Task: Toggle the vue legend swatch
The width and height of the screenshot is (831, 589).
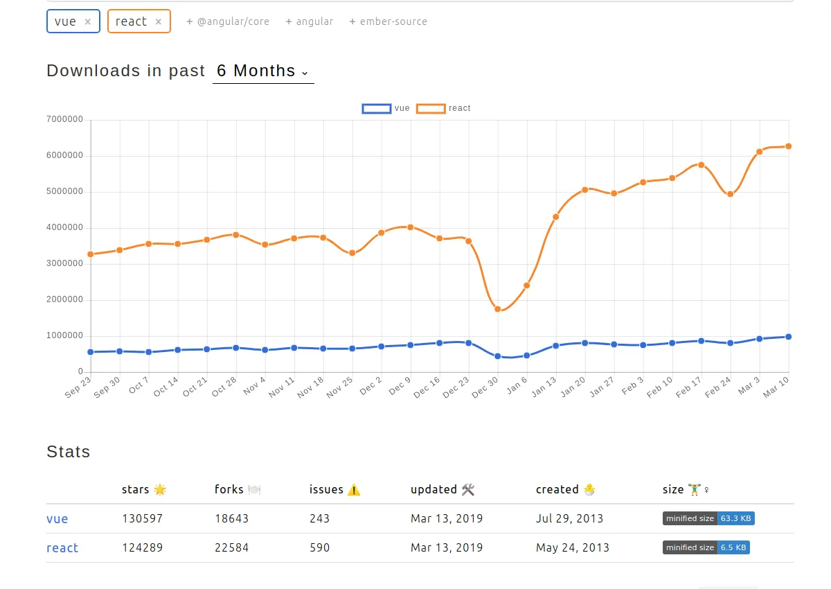Action: (x=376, y=108)
